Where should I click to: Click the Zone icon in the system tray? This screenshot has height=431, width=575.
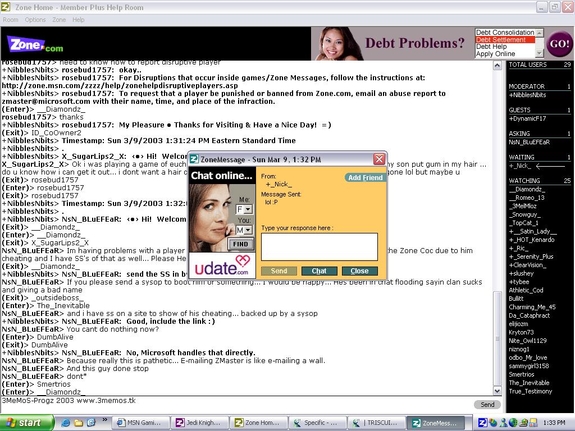(x=482, y=423)
